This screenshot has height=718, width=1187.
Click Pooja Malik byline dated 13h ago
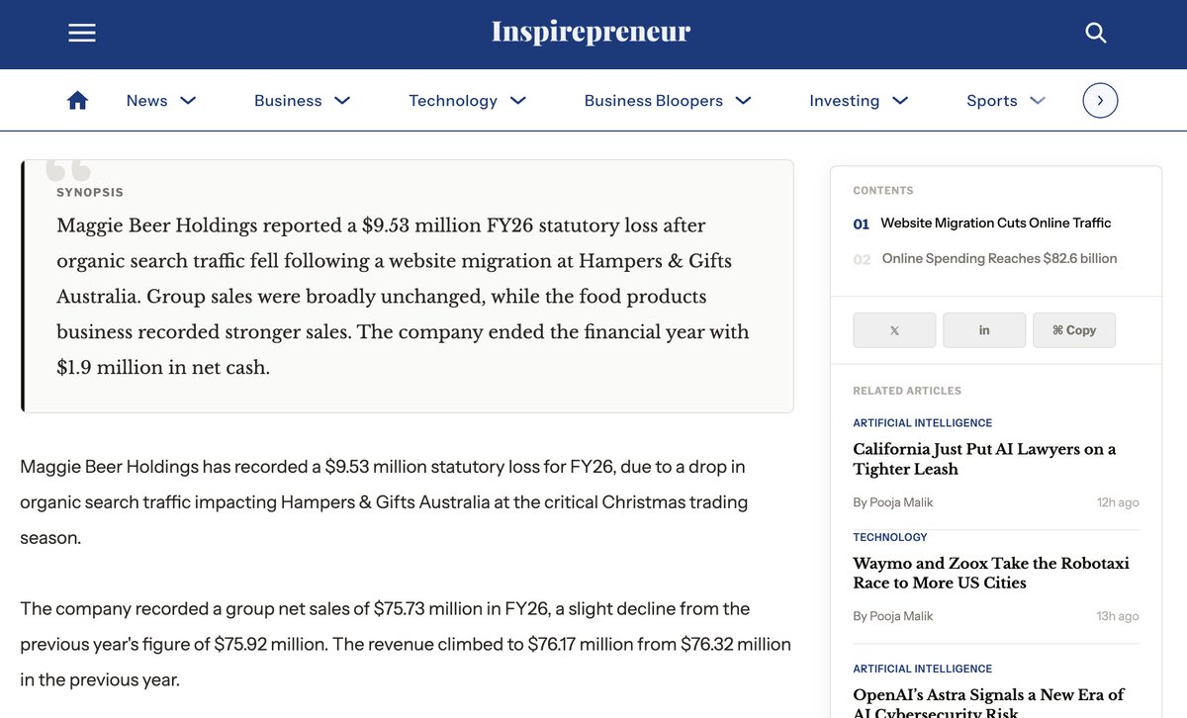pos(893,616)
